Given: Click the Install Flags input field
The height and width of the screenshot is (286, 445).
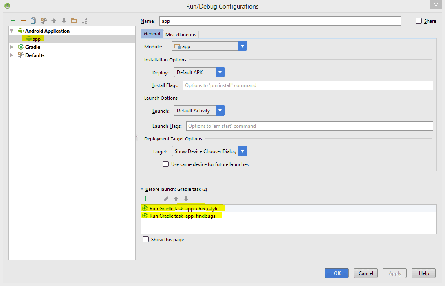Looking at the screenshot, I should (308, 85).
